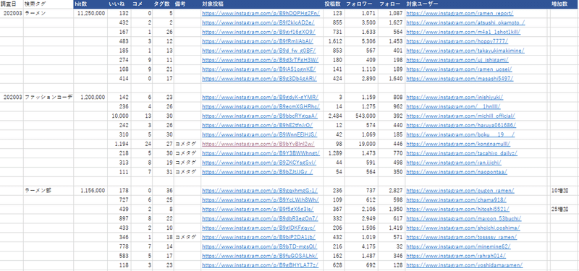579x271 pixels.
Task: Open the naopontaa profile link
Action: click(x=457, y=171)
